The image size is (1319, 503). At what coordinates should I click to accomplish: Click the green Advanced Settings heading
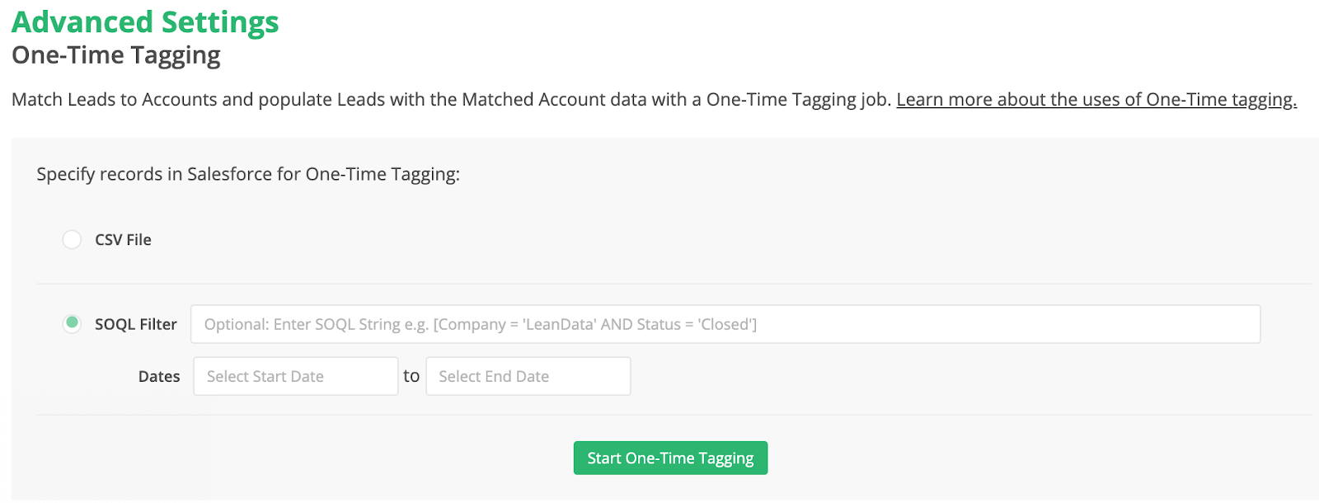(x=145, y=22)
